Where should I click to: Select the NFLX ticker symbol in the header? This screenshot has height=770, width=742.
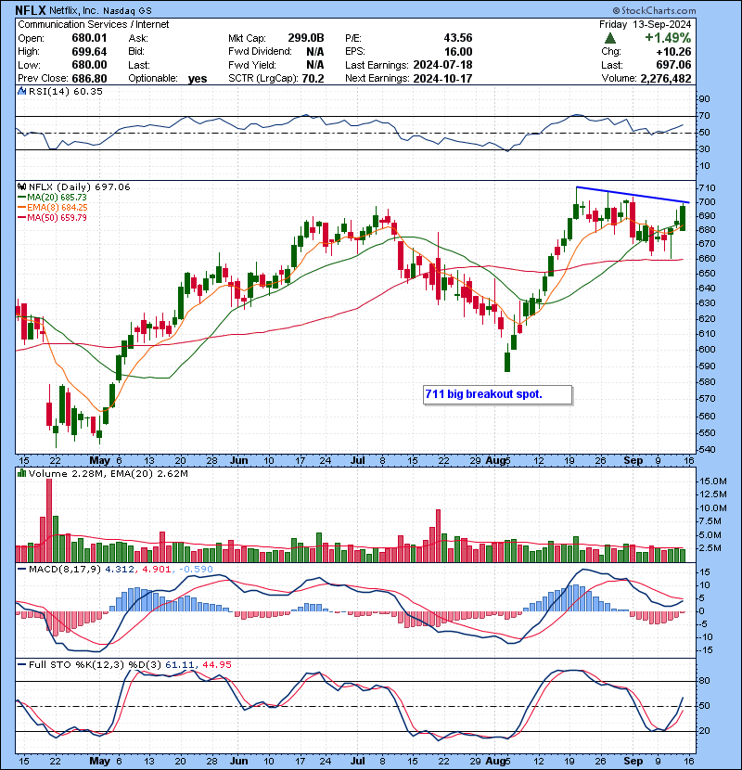[31, 10]
